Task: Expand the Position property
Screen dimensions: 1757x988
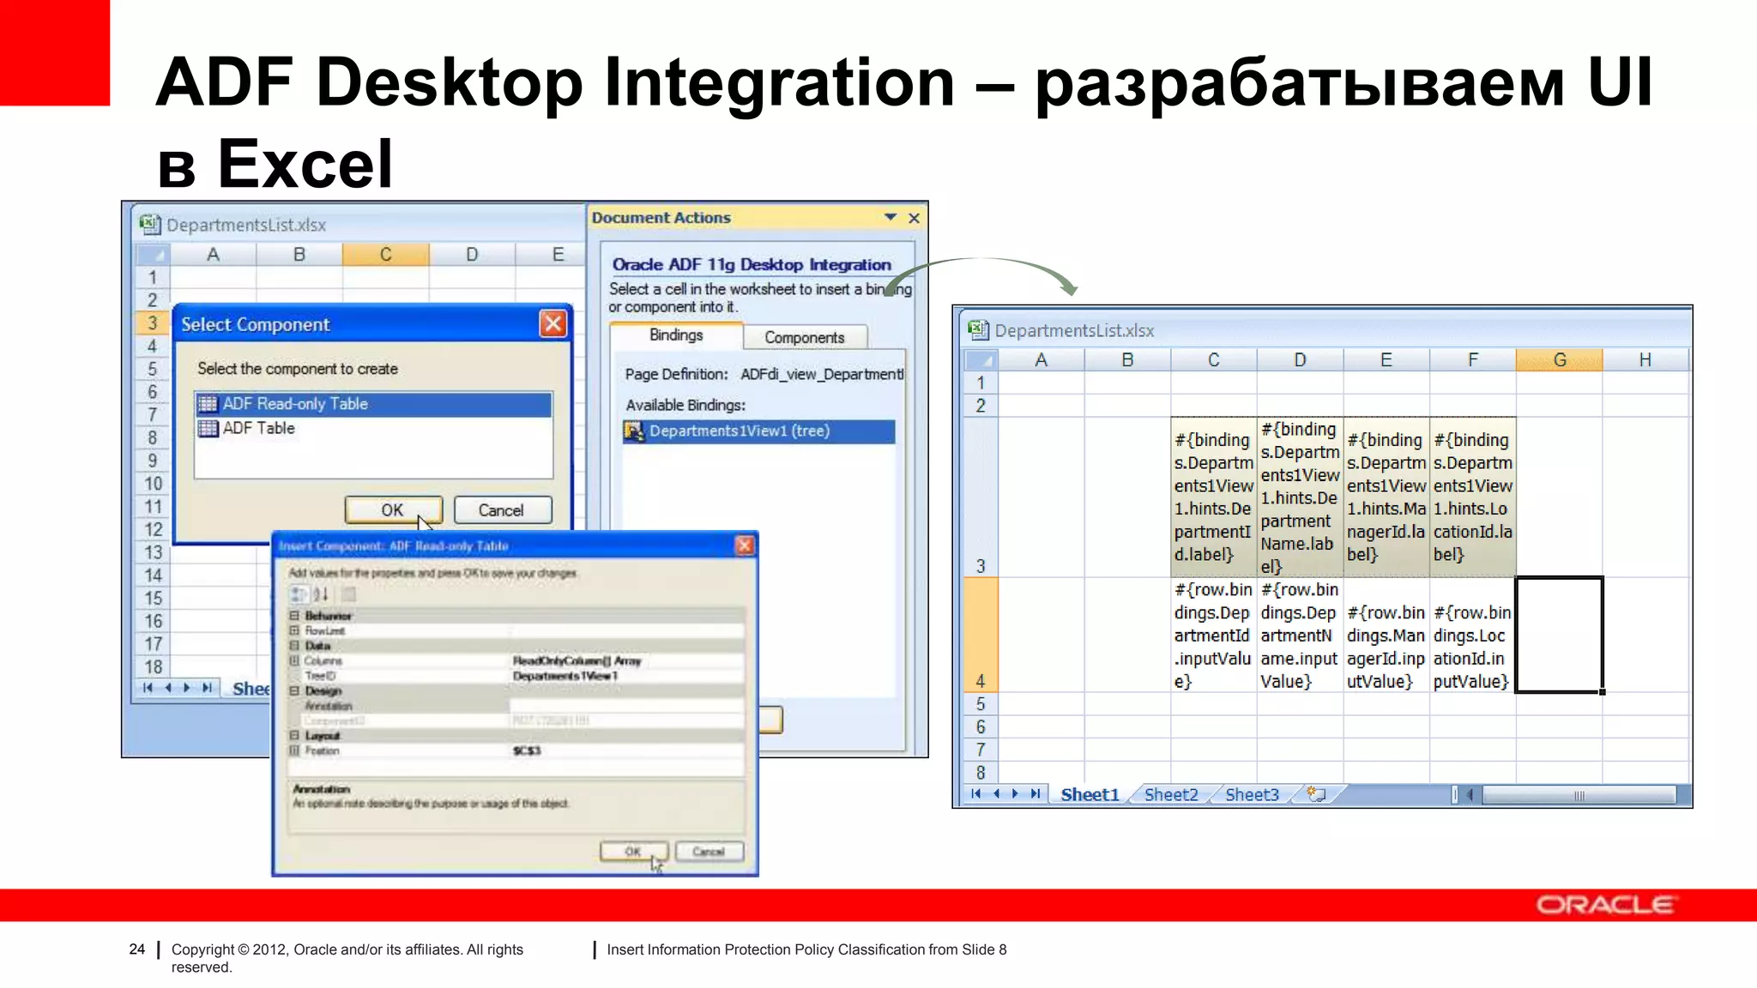Action: [294, 750]
